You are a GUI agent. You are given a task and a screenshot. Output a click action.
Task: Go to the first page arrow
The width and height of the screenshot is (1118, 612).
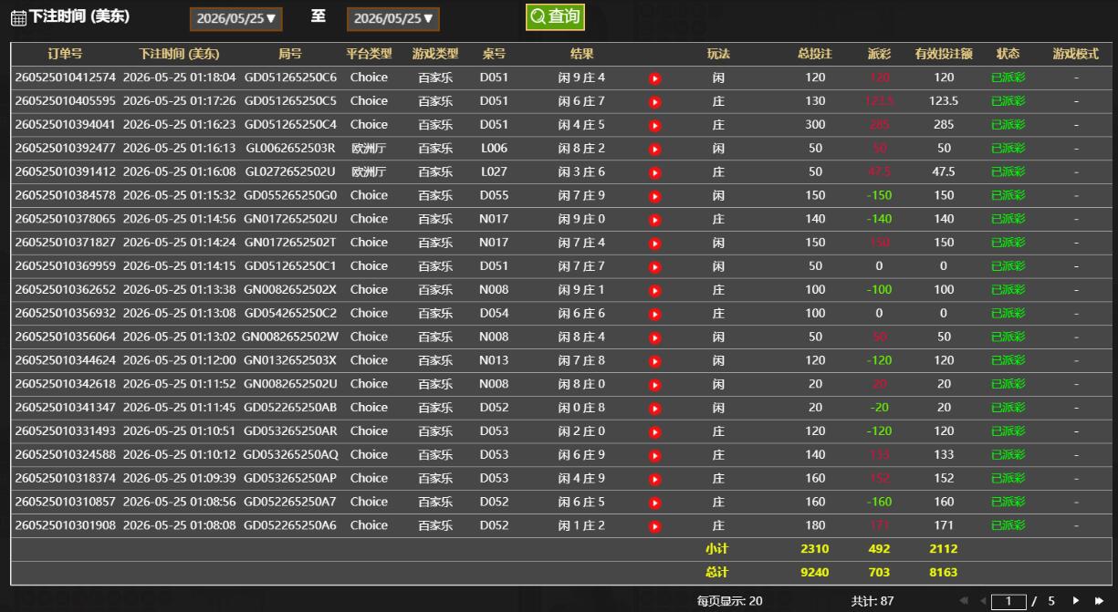coord(965,601)
